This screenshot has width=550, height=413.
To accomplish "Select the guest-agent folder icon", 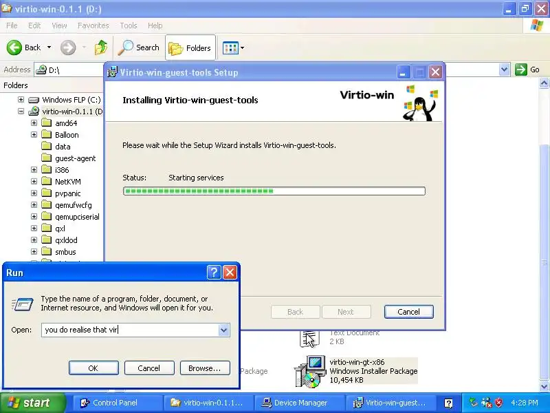I will [x=46, y=158].
